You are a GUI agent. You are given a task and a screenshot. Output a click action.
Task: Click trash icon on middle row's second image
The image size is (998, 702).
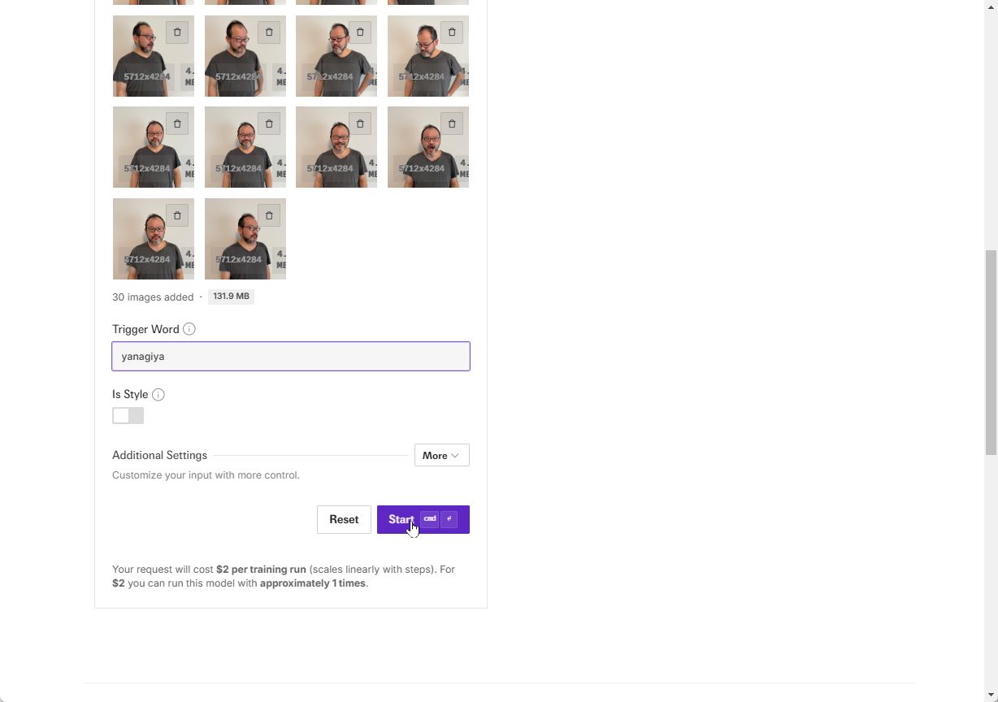(x=269, y=123)
